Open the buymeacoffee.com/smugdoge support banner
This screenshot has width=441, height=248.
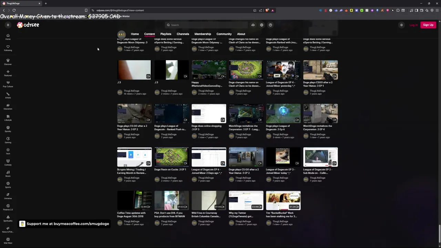point(64,224)
